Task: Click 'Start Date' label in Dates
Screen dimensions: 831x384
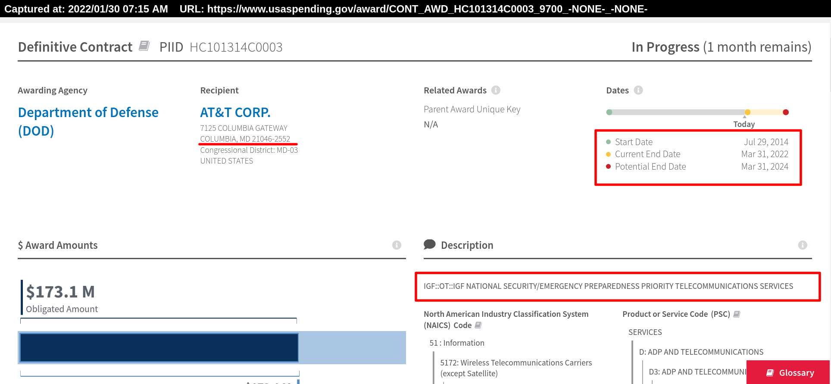Action: point(634,142)
